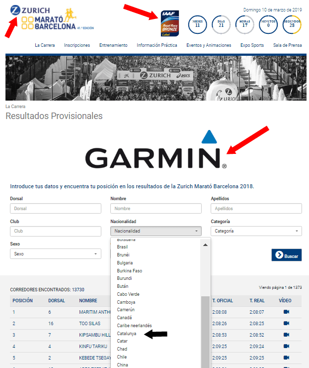The height and width of the screenshot is (368, 309).
Task: Click video icon for Kinfu Tariku row
Action: click(x=286, y=346)
